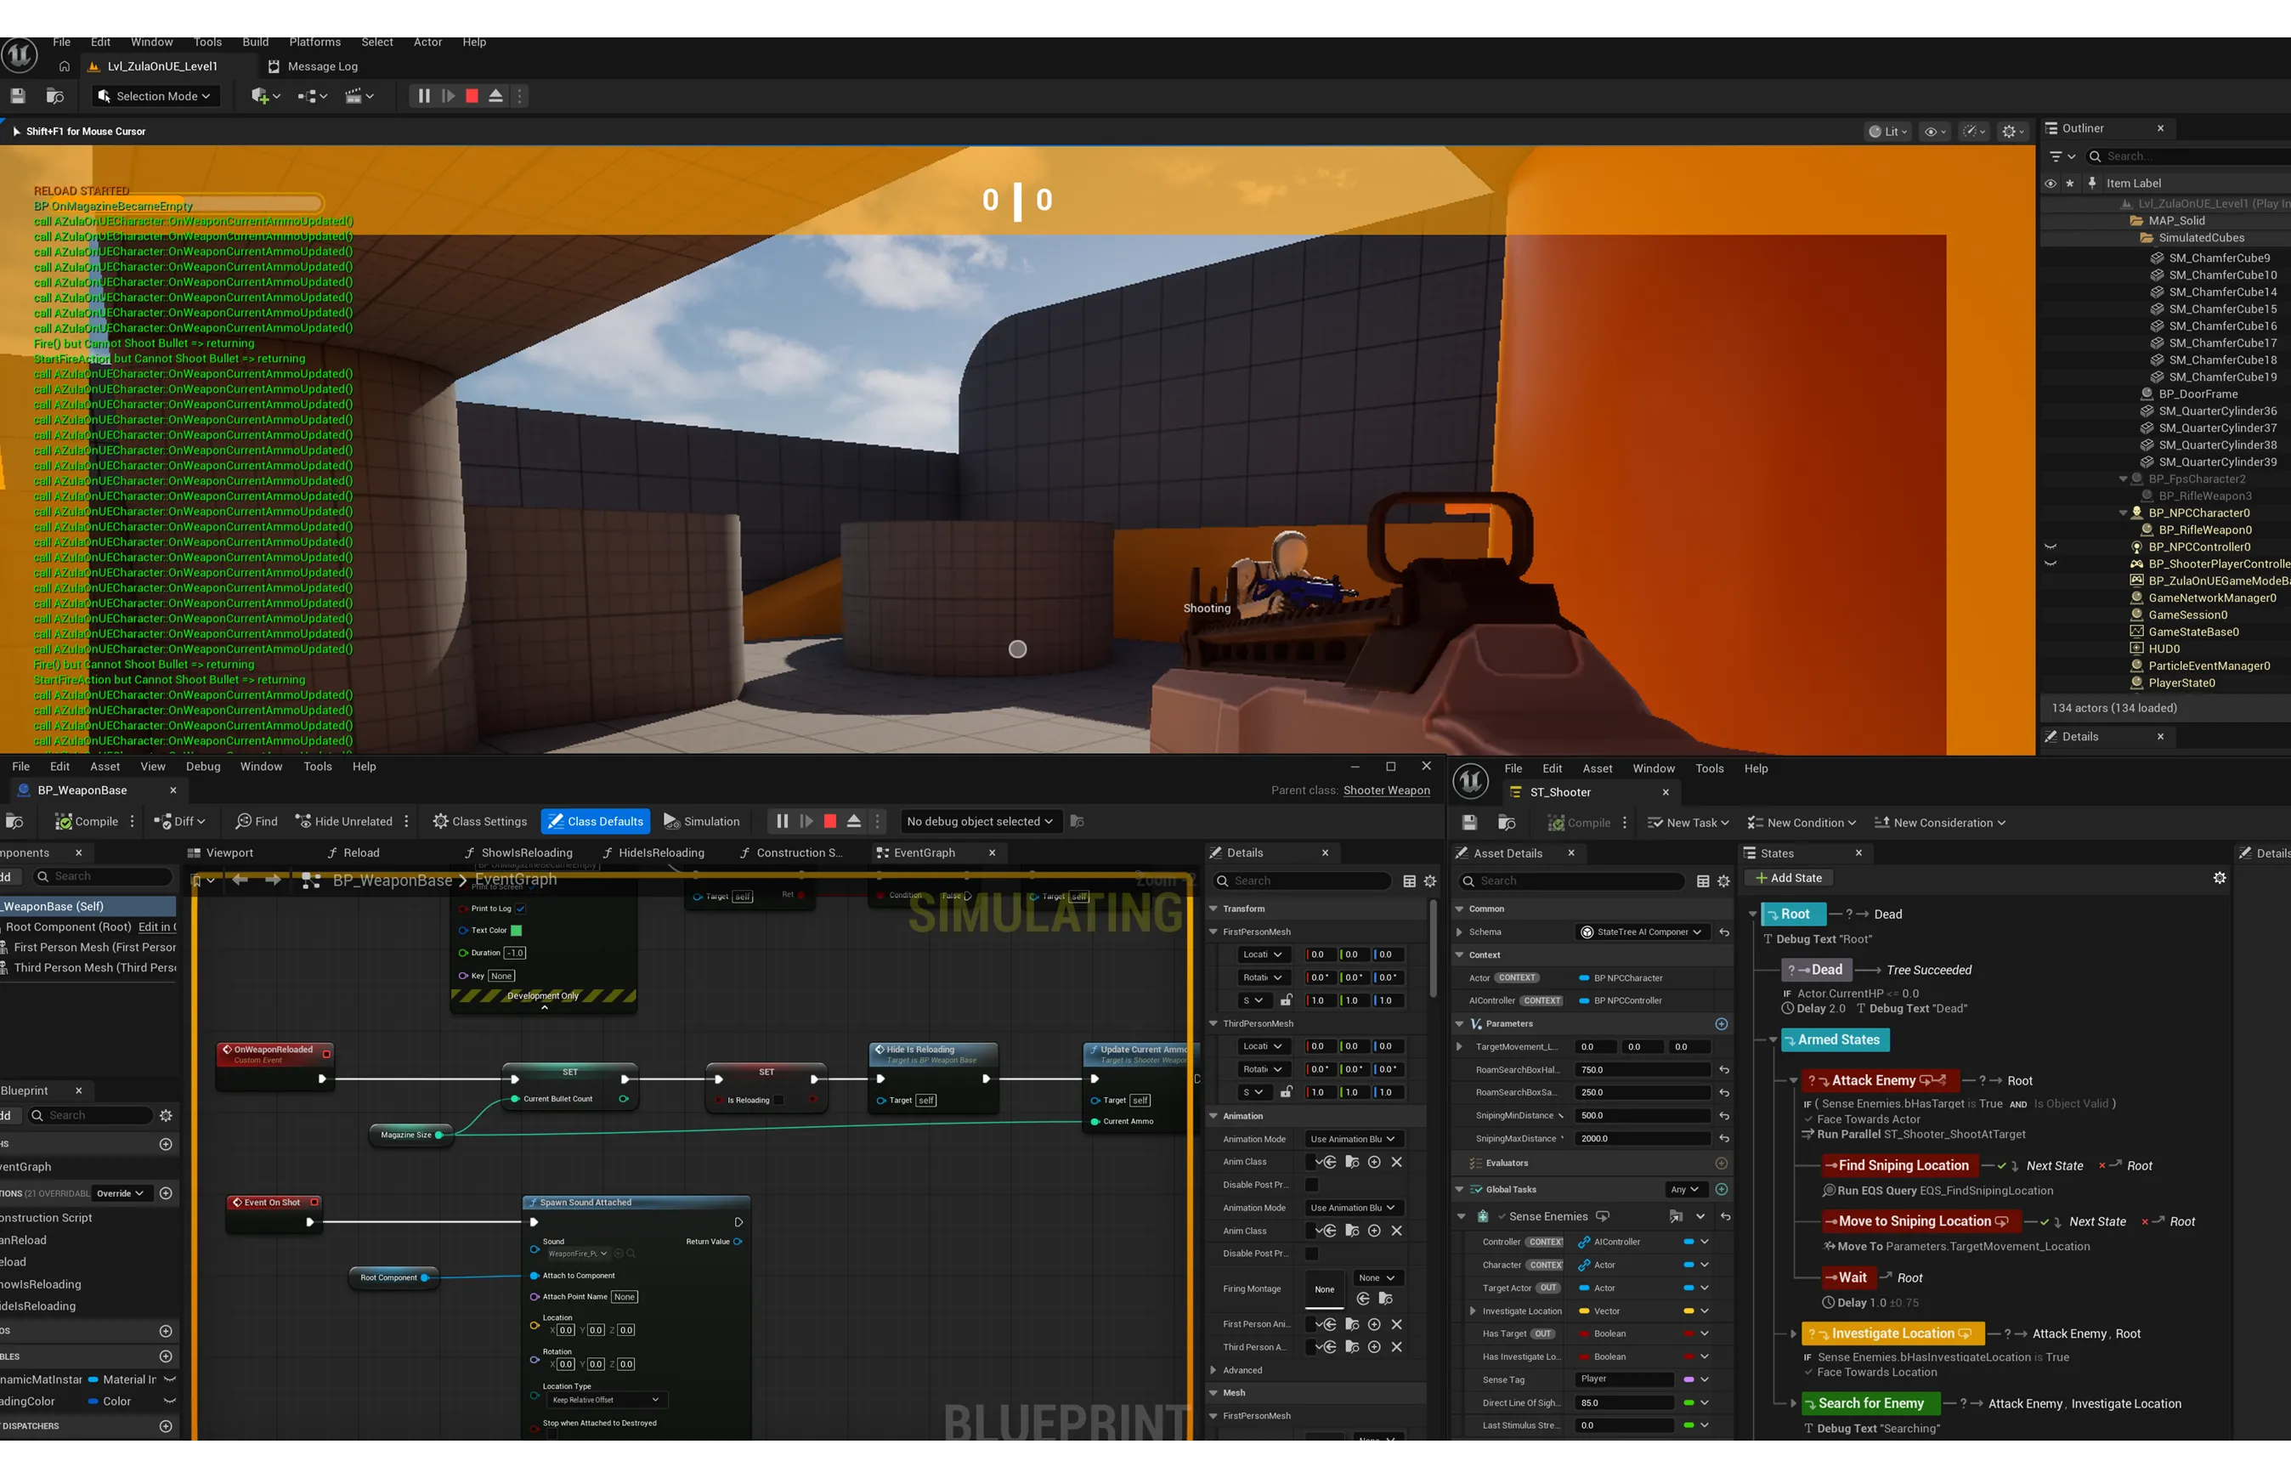Viewport: 2291px width, 1478px height.
Task: Click the SnipingMaxDistance value field
Action: point(1642,1139)
